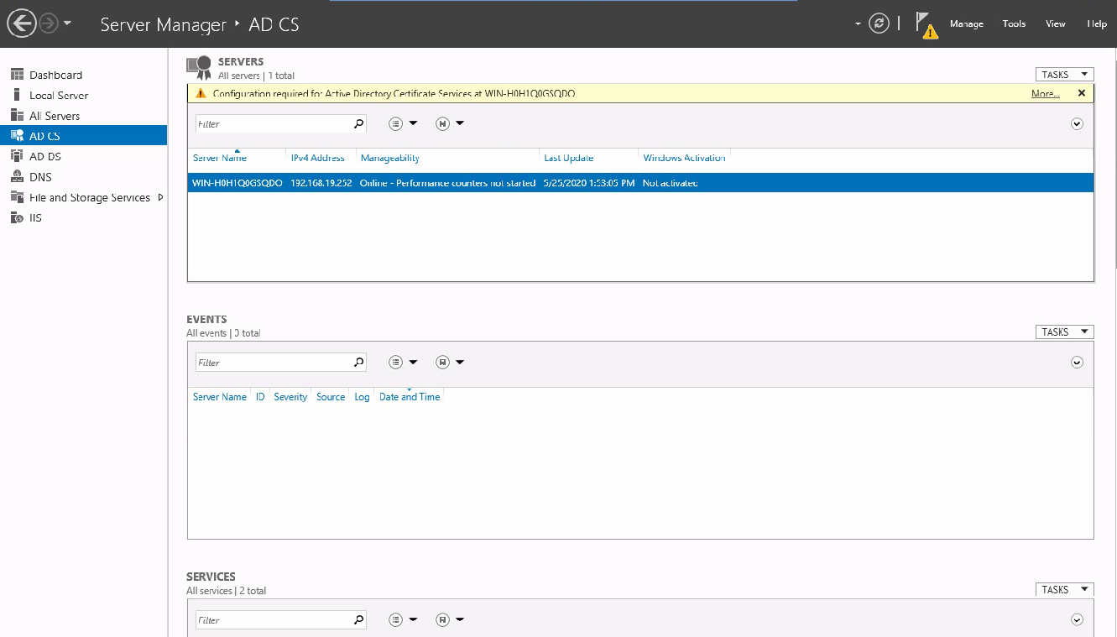Click the Servers filter search magnifier
The width and height of the screenshot is (1117, 637).
[x=359, y=124]
